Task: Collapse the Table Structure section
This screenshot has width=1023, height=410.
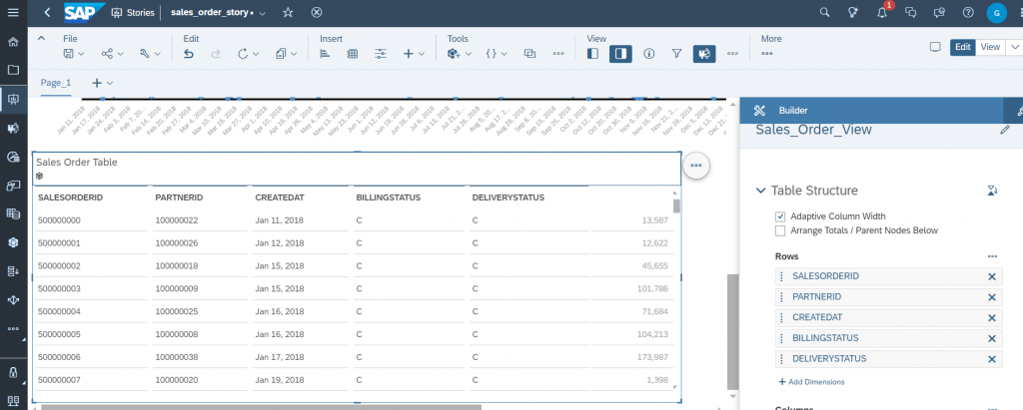Action: (x=760, y=191)
